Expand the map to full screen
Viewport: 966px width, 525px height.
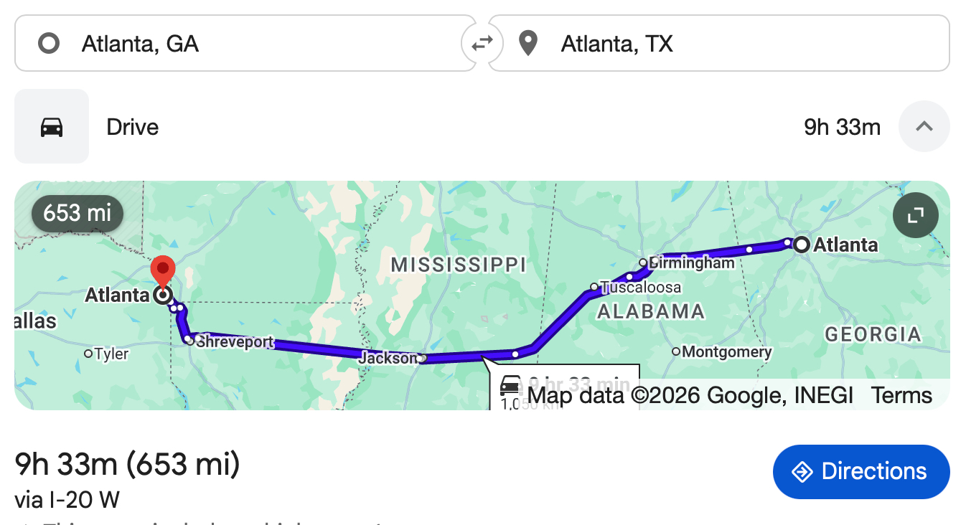pos(915,215)
